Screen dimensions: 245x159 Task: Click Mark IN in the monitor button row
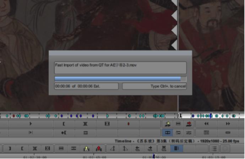click(64, 124)
